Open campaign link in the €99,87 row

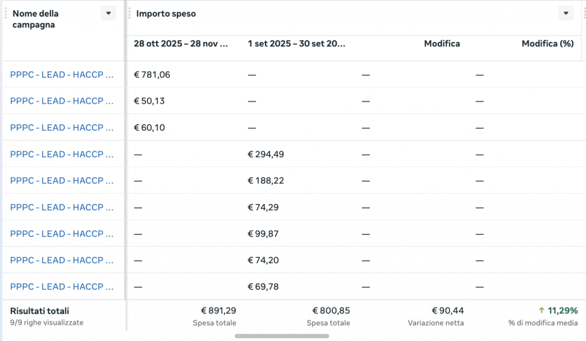click(x=62, y=234)
